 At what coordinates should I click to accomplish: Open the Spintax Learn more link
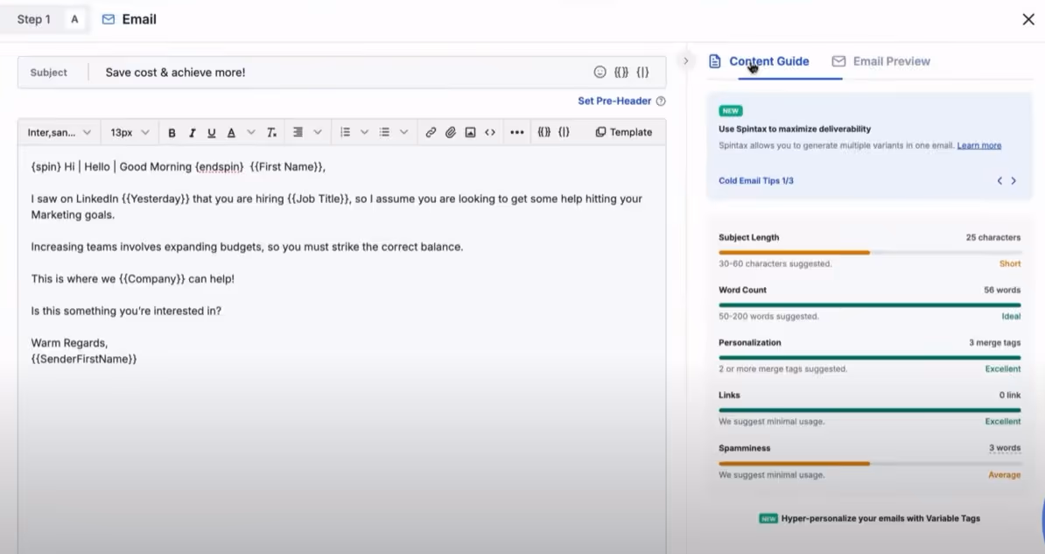979,144
